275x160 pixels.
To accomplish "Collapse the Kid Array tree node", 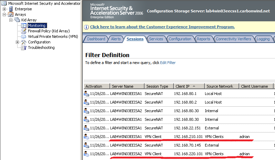I will [x=11, y=20].
